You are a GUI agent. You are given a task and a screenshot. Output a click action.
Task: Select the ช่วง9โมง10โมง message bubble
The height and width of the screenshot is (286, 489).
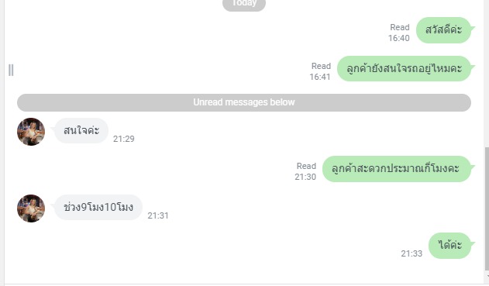pos(98,208)
